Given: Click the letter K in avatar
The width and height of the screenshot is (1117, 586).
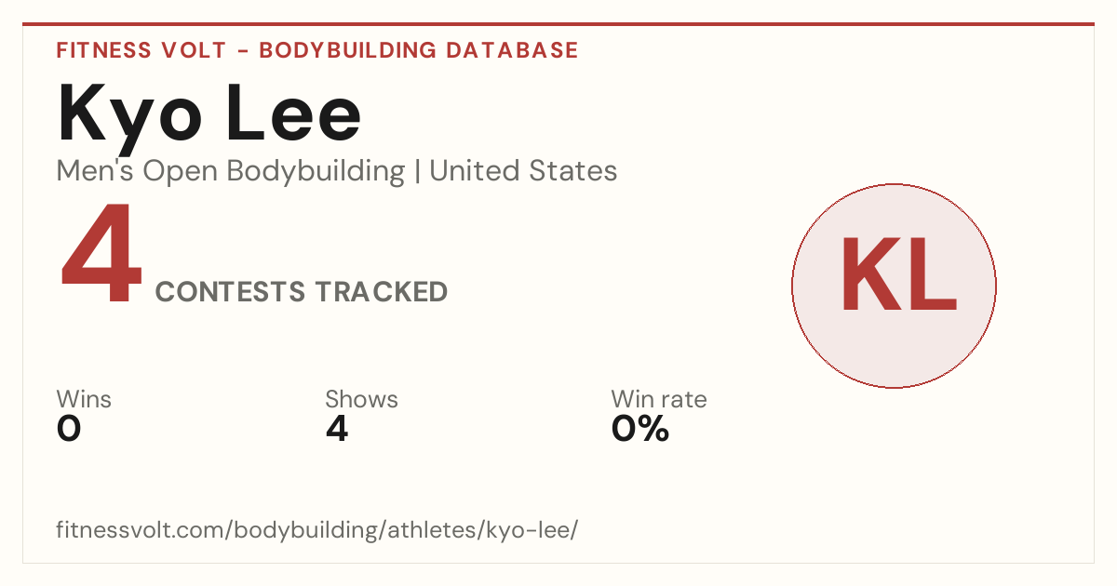Looking at the screenshot, I should (x=868, y=275).
